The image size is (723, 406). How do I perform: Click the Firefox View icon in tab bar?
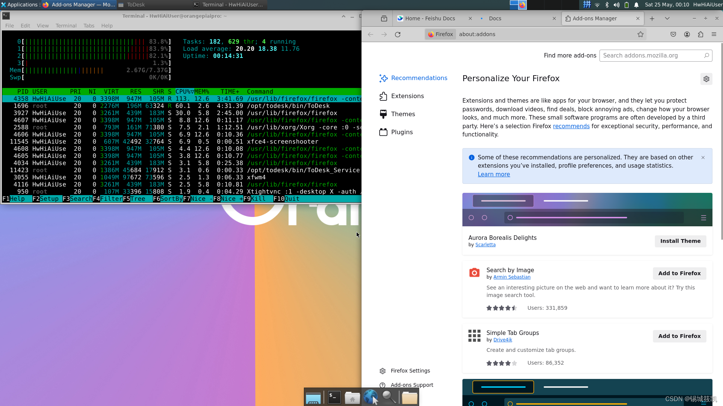click(x=384, y=18)
